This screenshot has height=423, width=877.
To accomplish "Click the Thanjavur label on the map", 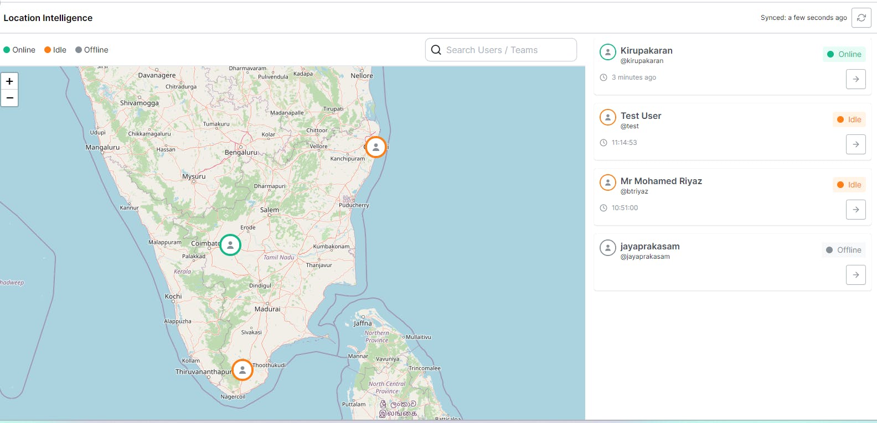I will (319, 265).
